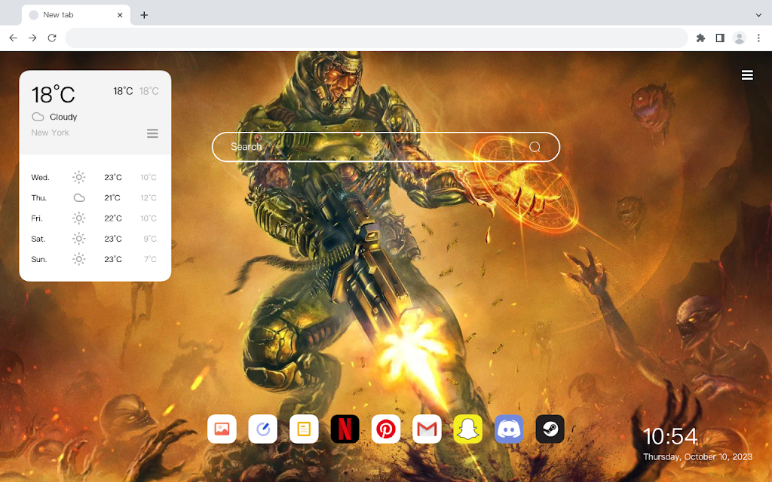Open the yellow notes shortcut icon
The width and height of the screenshot is (772, 482).
click(x=304, y=429)
